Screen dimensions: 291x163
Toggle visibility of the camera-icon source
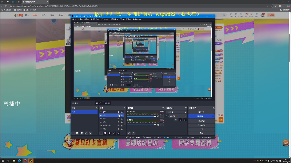point(119,125)
